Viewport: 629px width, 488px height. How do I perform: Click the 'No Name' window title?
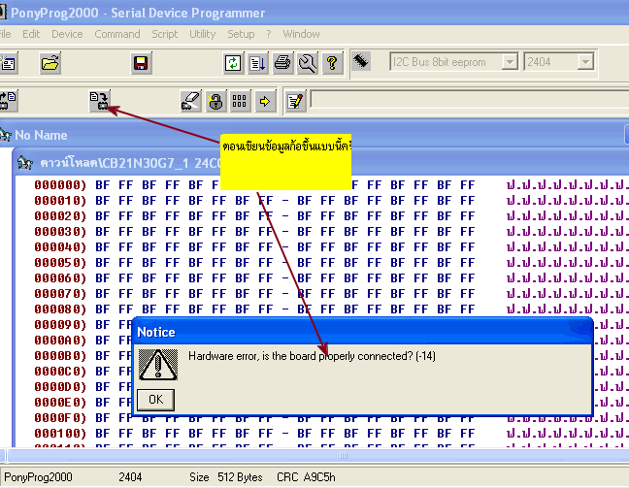click(x=41, y=135)
